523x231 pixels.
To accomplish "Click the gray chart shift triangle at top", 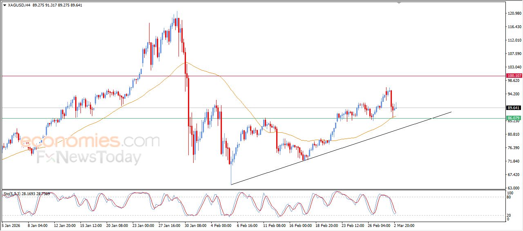I will point(399,3).
